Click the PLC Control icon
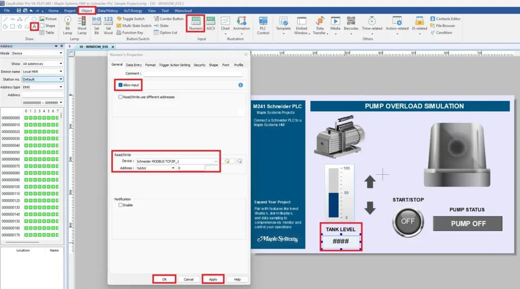 tap(263, 25)
